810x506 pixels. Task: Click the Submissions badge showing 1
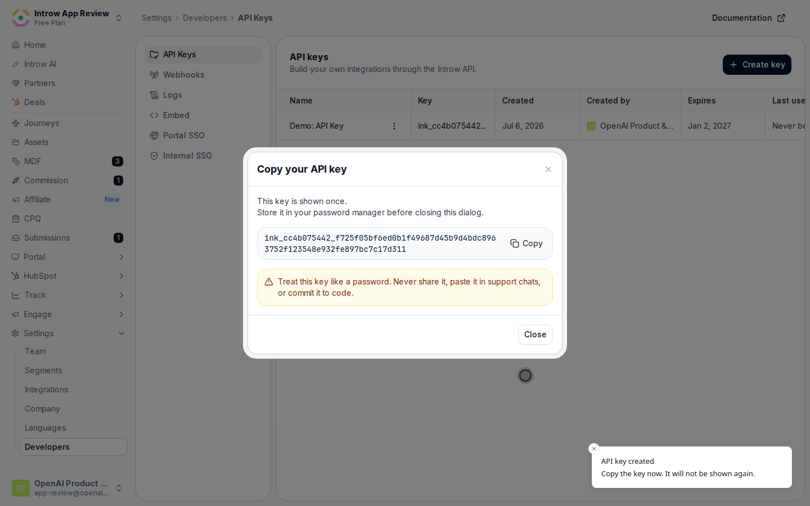pos(118,238)
